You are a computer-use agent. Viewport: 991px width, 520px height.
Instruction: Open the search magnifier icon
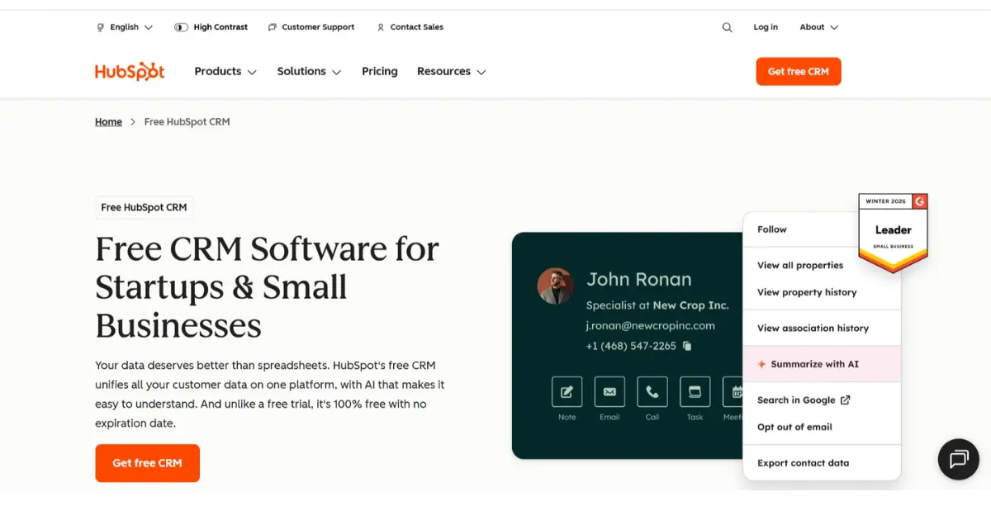pyautogui.click(x=727, y=27)
